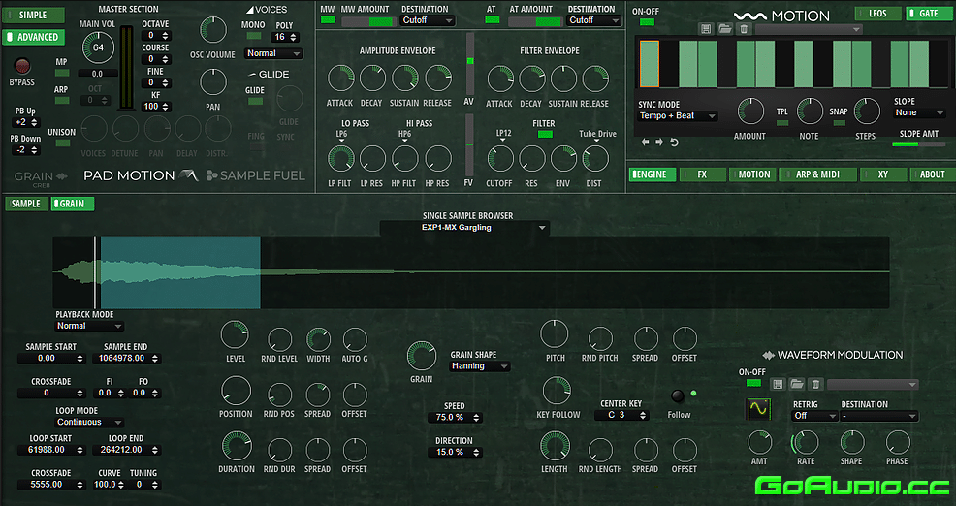
Task: Click the black Follow button
Action: [x=678, y=396]
